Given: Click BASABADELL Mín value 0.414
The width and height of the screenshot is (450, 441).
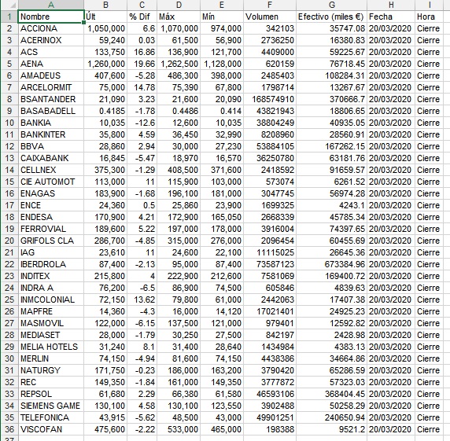Looking at the screenshot, I should [222, 111].
